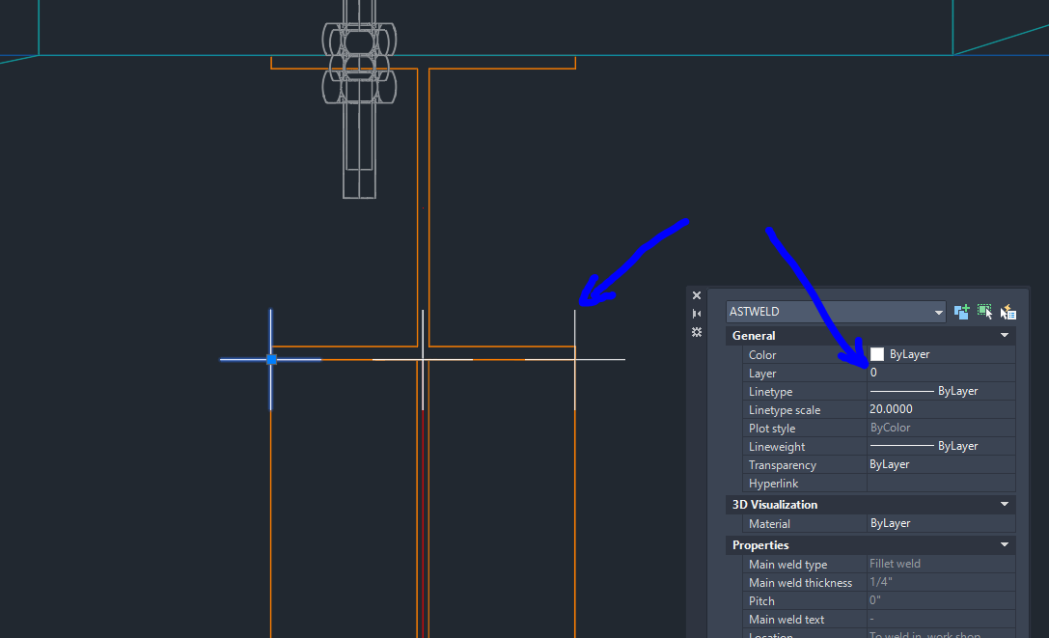Open Quick Select from the palette toolbar
The image size is (1049, 638).
pyautogui.click(x=1008, y=311)
